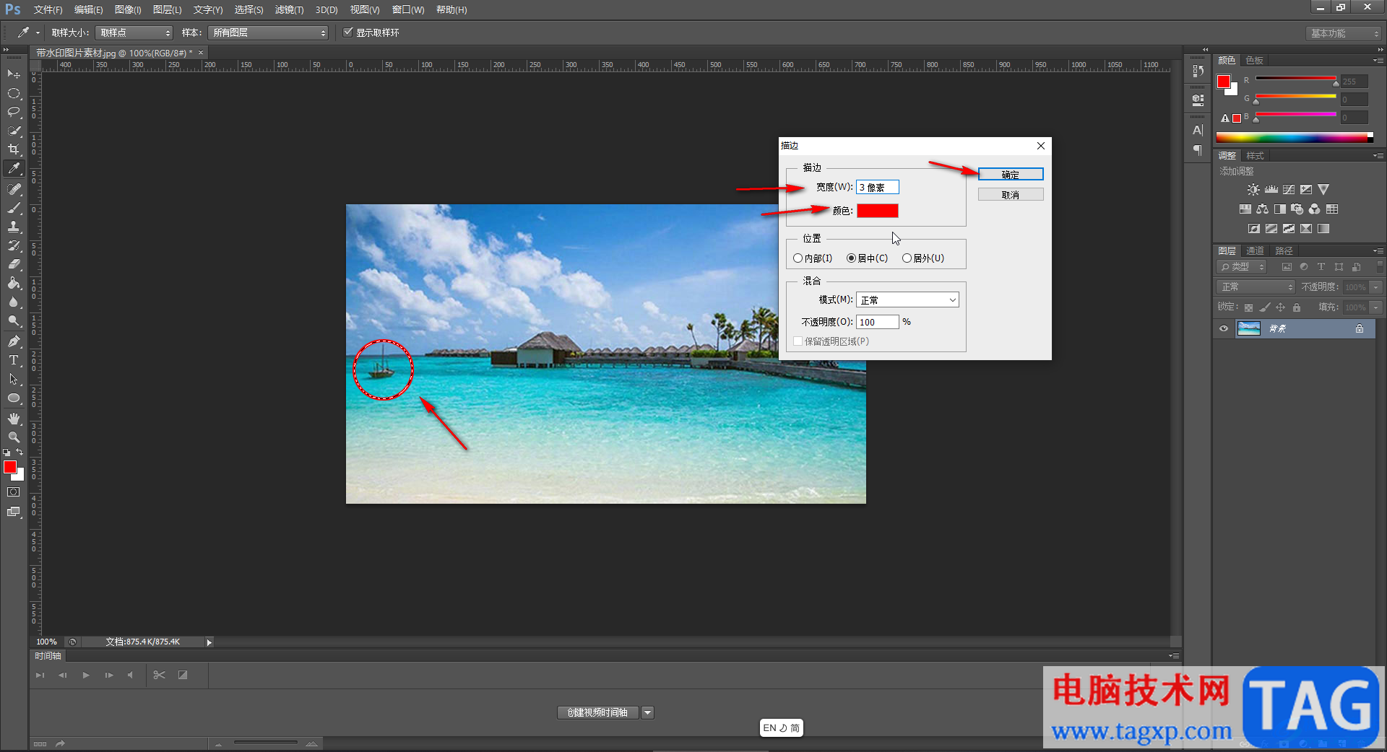This screenshot has height=752, width=1387.
Task: Click Create Video Timeline button
Action: 597,712
